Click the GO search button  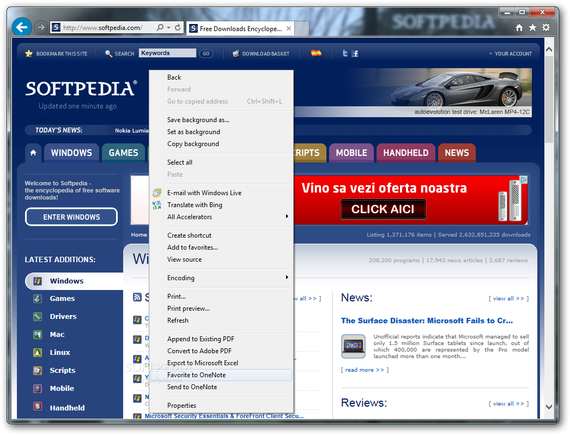206,54
